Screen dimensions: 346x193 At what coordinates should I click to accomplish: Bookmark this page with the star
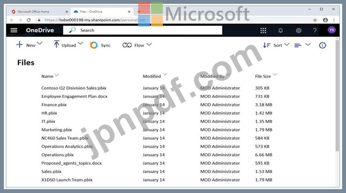tap(315, 20)
